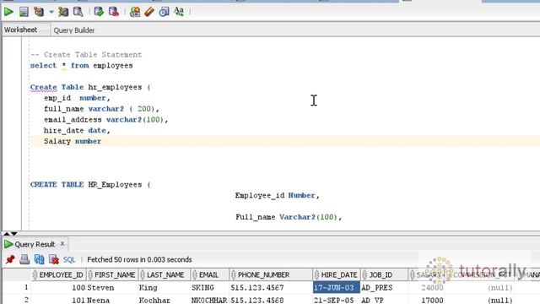Image resolution: width=540 pixels, height=304 pixels.
Task: Switch to the Worksheet tab
Action: pyautogui.click(x=20, y=30)
